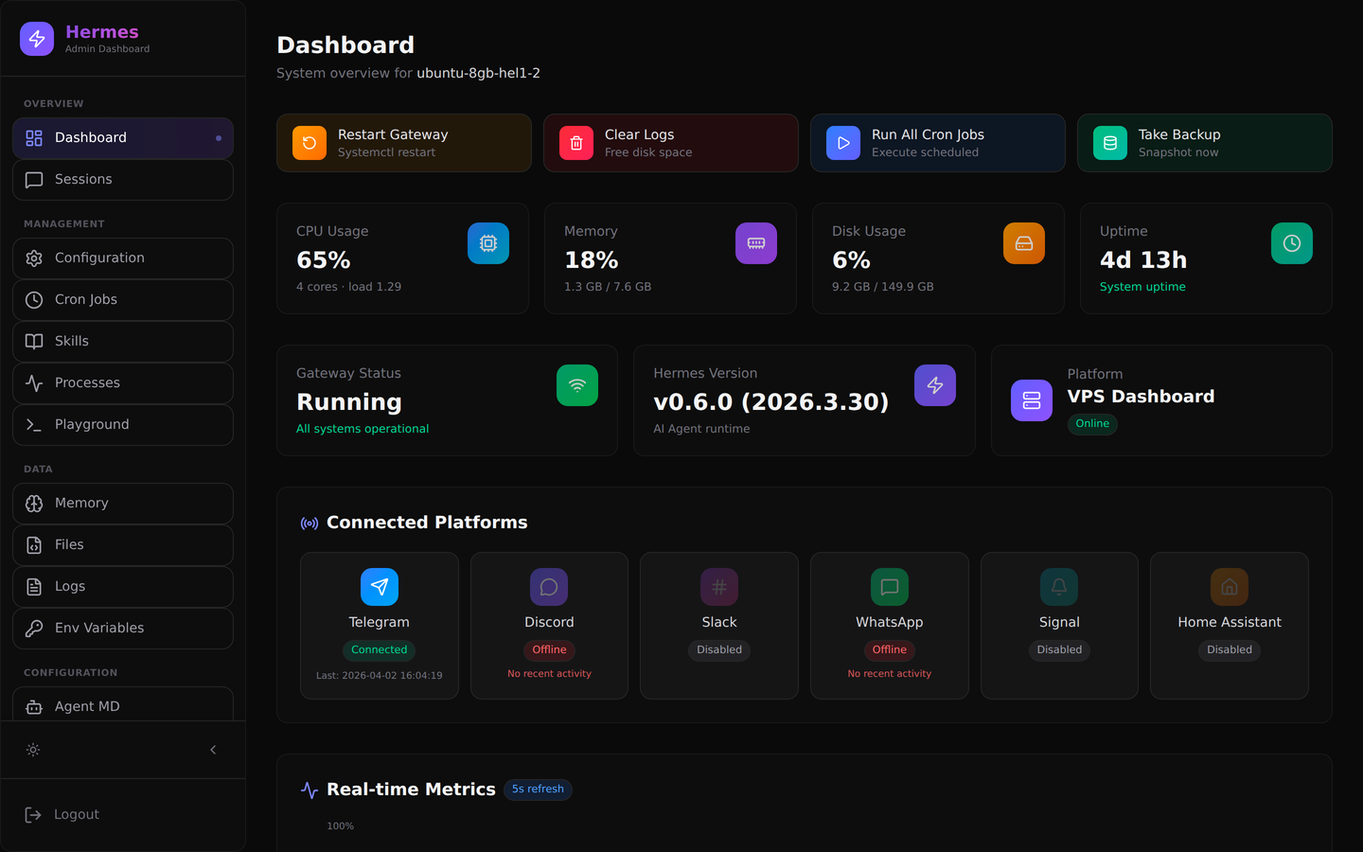
Task: Click the Discord chat bubble icon
Action: 549,587
